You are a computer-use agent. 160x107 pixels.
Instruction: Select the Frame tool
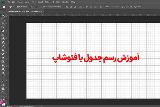pyautogui.click(x=3, y=35)
